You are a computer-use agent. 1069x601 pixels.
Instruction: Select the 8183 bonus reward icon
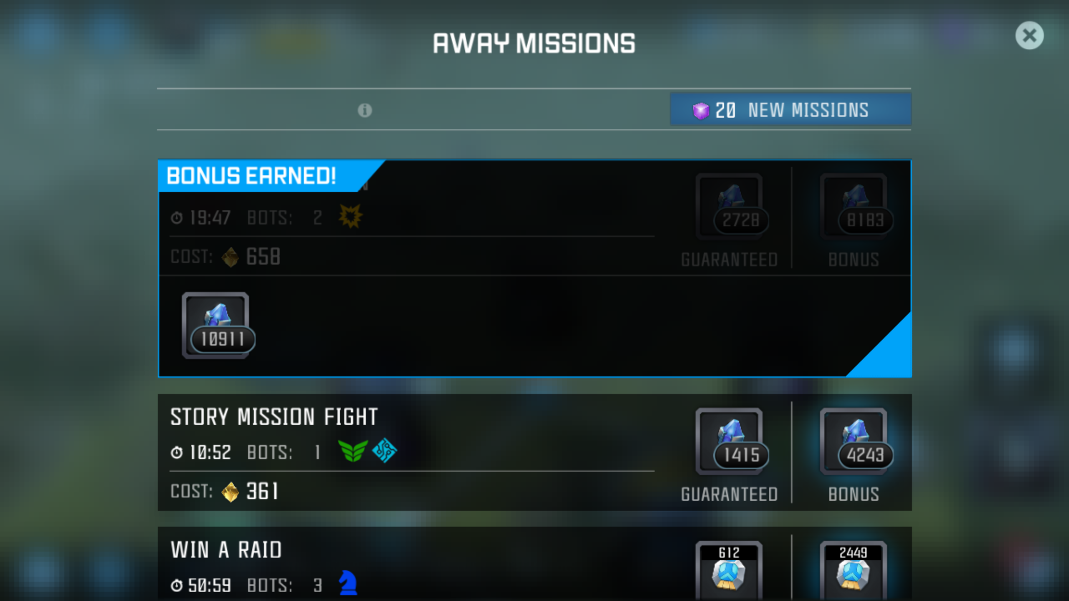(x=855, y=207)
